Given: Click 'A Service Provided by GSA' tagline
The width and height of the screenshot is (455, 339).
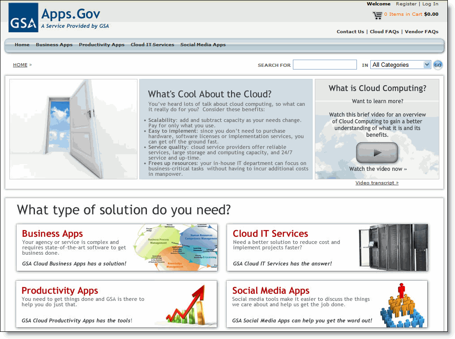Looking at the screenshot, I should click(75, 26).
